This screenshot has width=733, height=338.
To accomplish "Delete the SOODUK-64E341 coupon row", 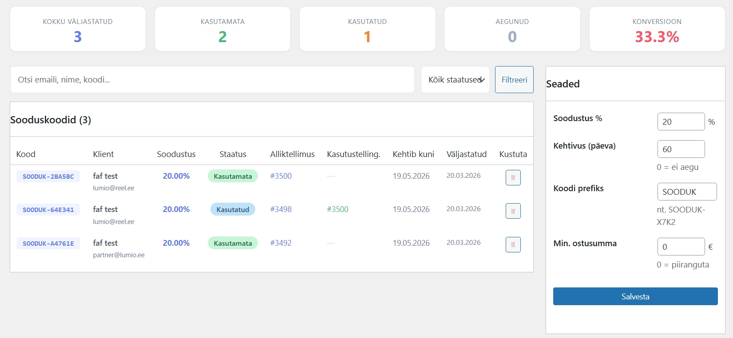I will (513, 211).
